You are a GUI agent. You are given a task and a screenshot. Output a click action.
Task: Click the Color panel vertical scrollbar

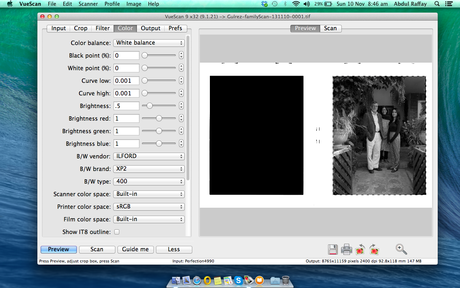click(x=188, y=108)
